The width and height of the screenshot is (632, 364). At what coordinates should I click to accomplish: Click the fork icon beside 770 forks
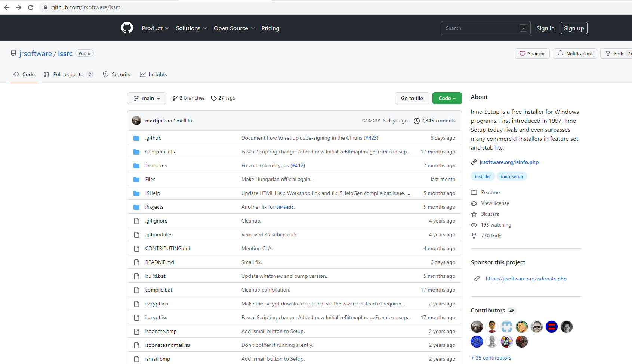(x=474, y=236)
